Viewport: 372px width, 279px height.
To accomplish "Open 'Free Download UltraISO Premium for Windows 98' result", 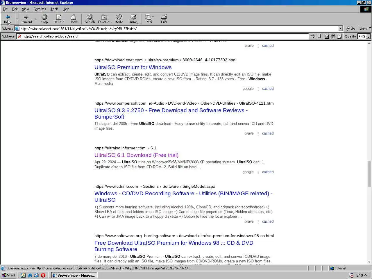I will [174, 246].
